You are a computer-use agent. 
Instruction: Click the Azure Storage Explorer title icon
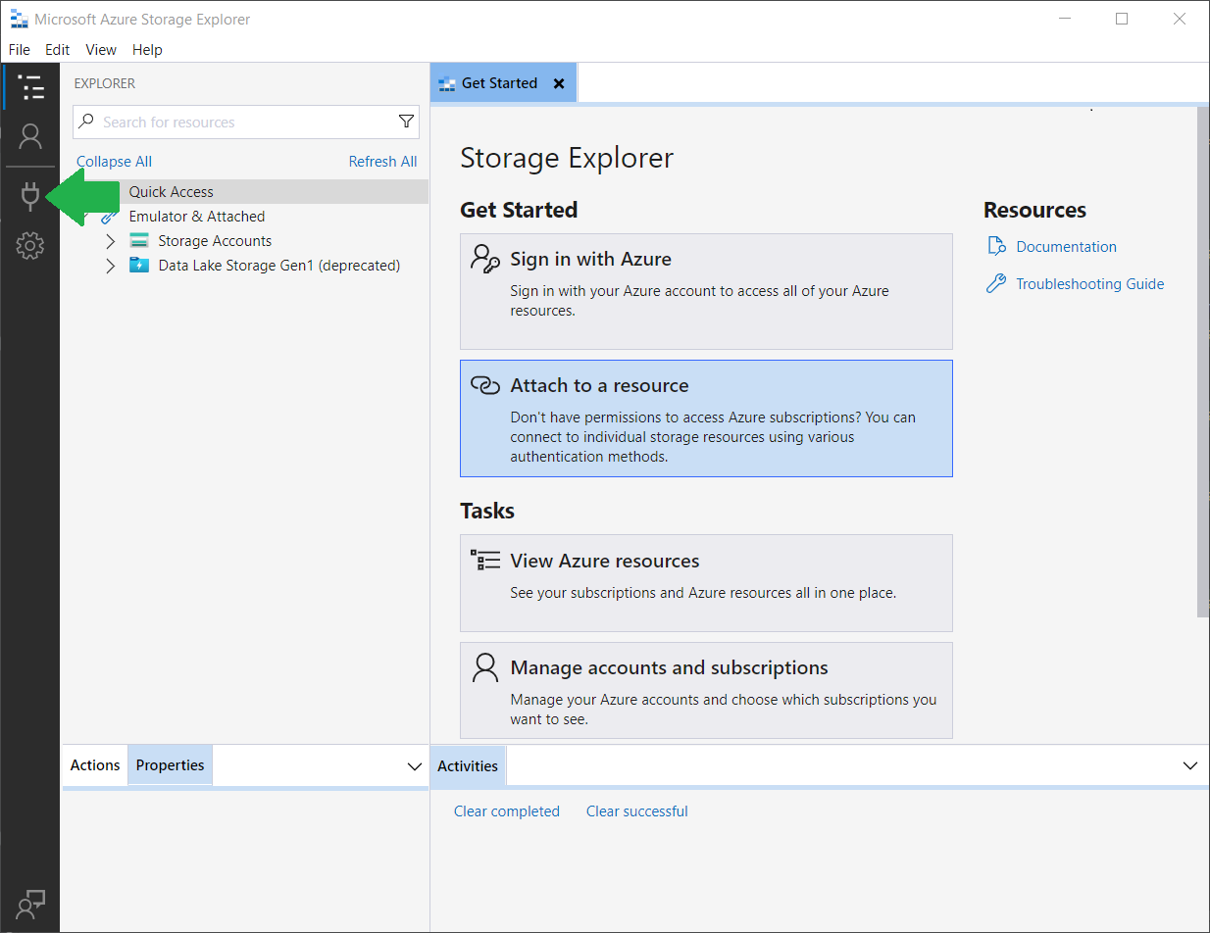pos(18,19)
